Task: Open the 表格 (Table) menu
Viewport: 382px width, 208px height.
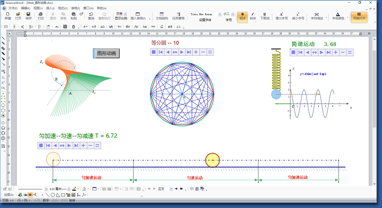Action: coord(75,8)
